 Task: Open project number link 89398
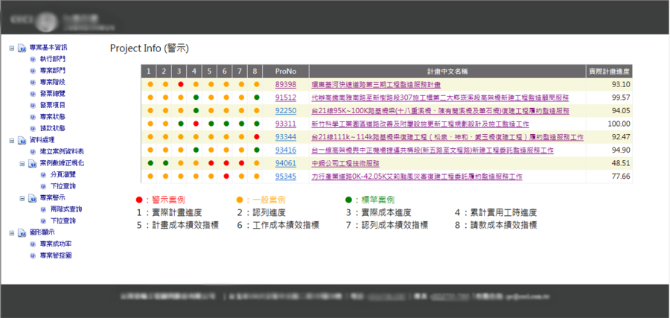pos(285,85)
